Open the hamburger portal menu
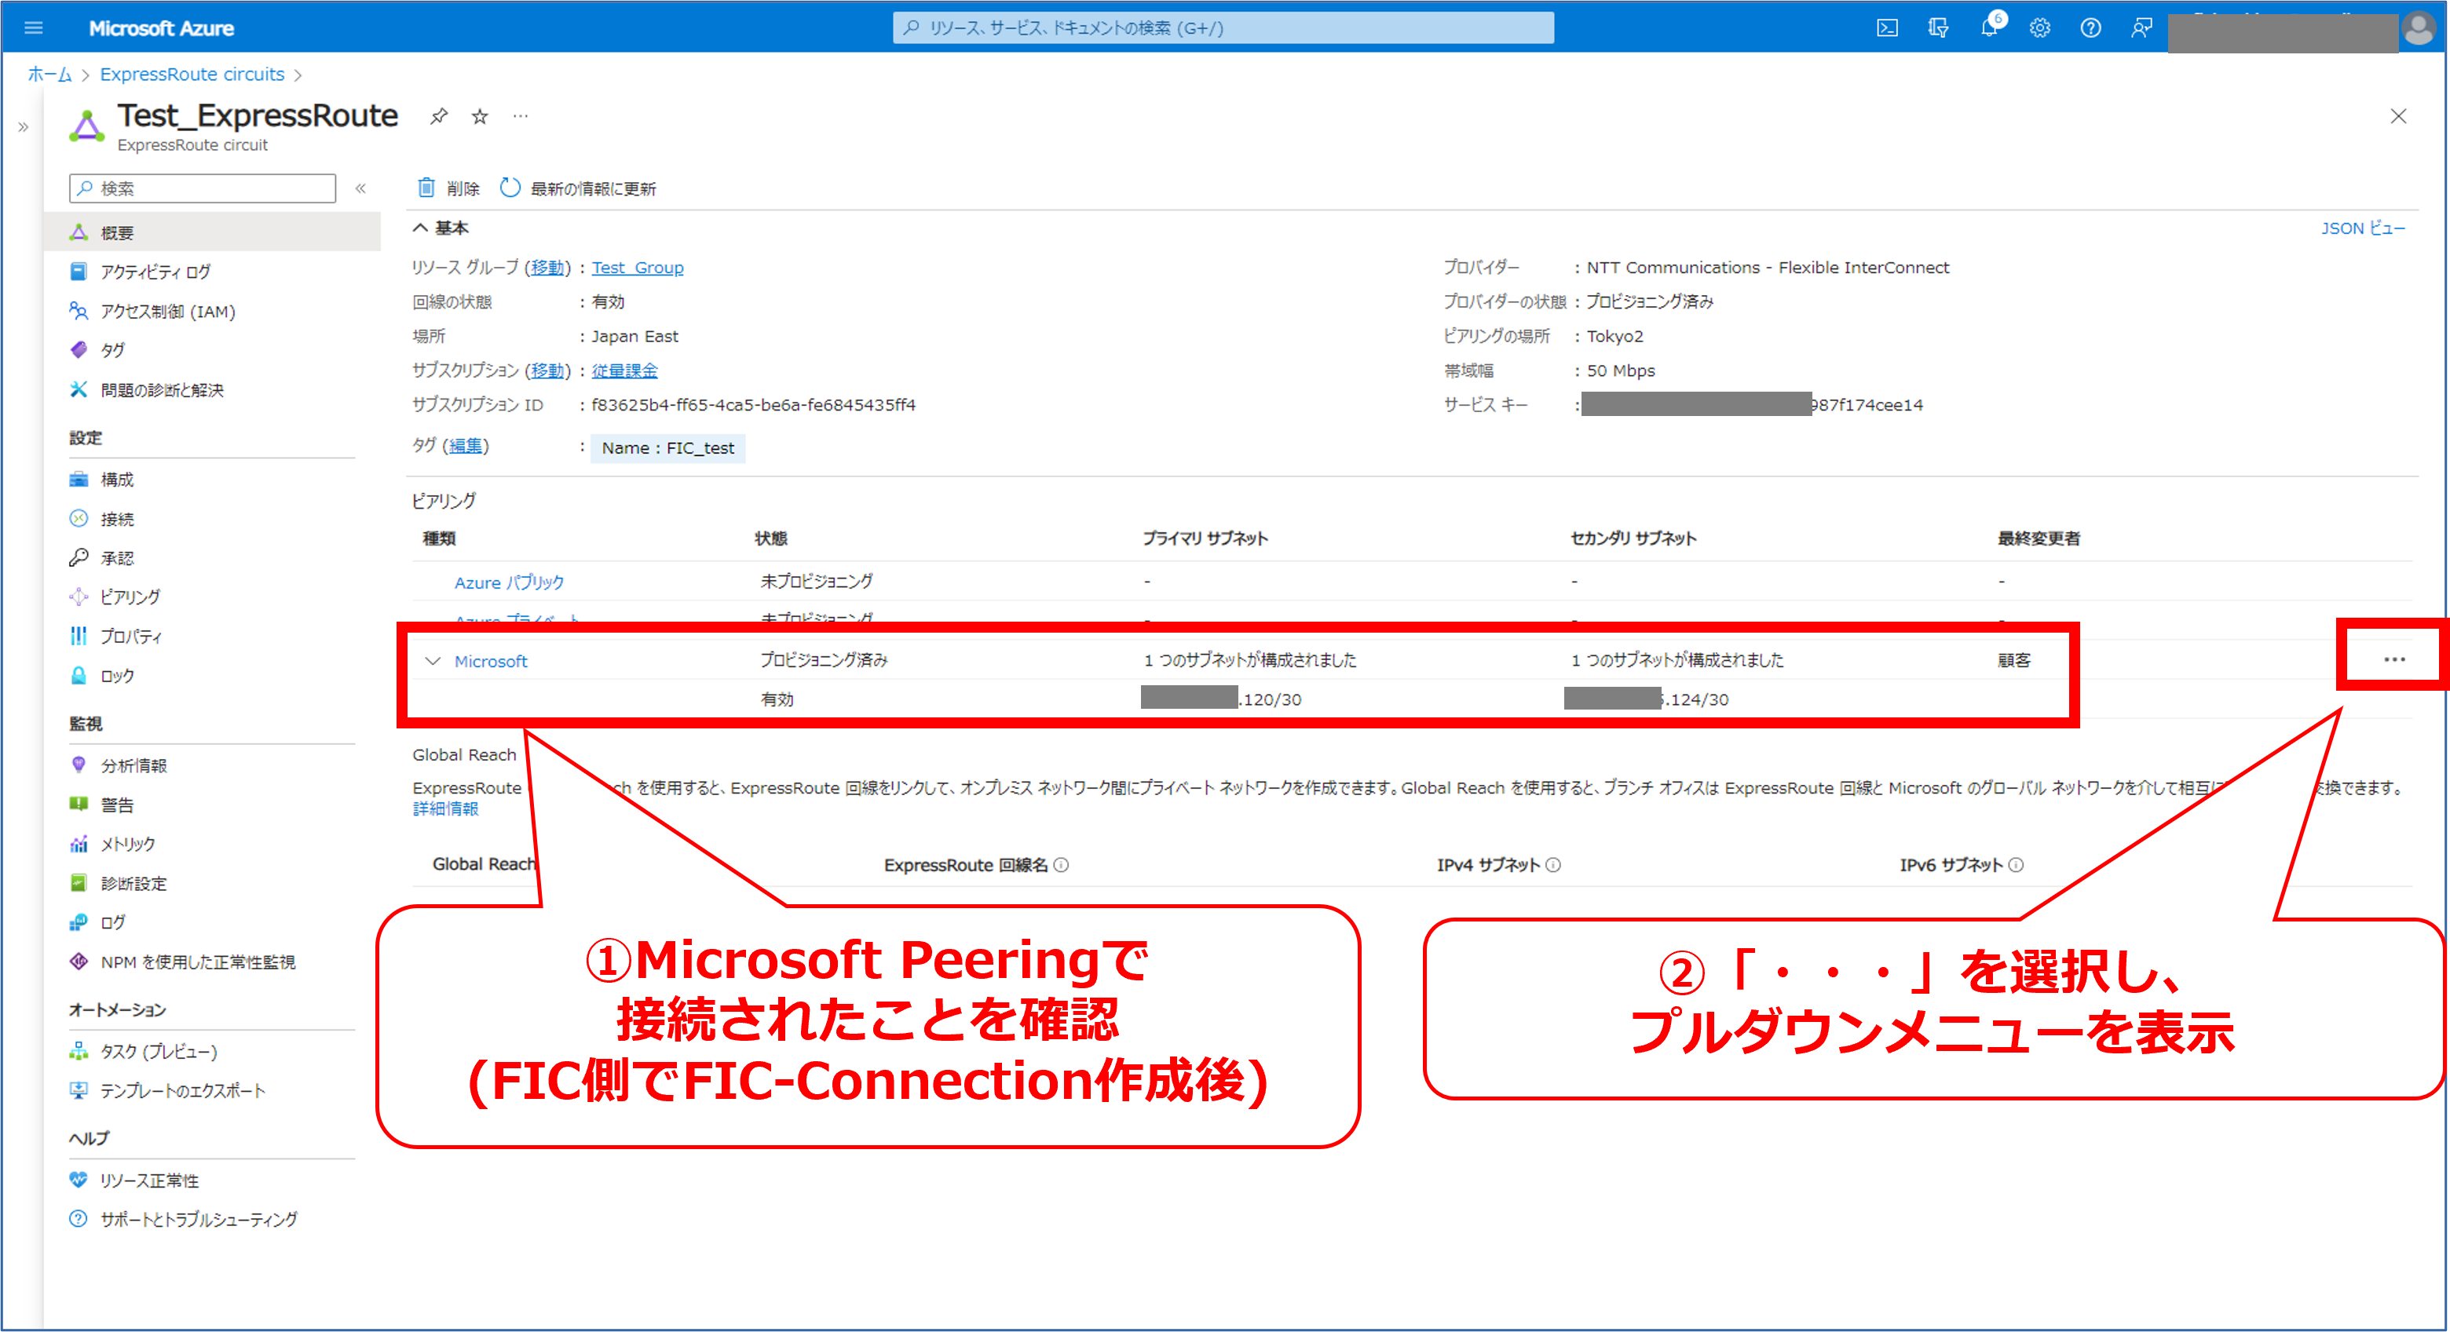The height and width of the screenshot is (1332, 2450). click(x=33, y=27)
